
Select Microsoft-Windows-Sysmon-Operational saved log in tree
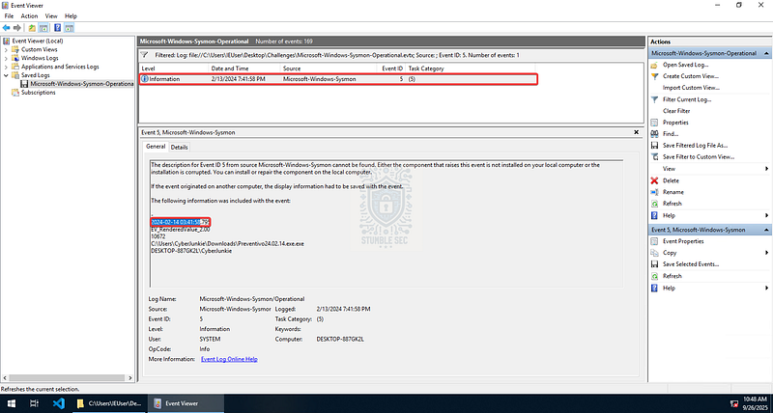[x=81, y=84]
